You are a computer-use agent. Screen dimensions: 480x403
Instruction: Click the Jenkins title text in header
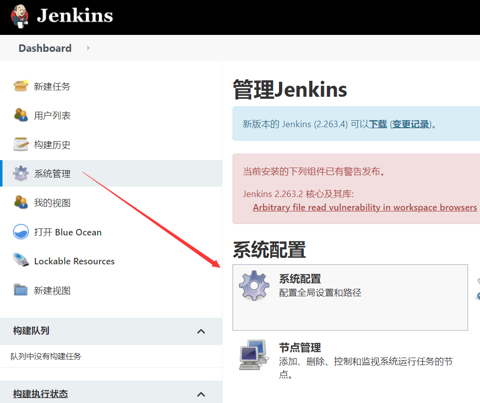[x=75, y=16]
